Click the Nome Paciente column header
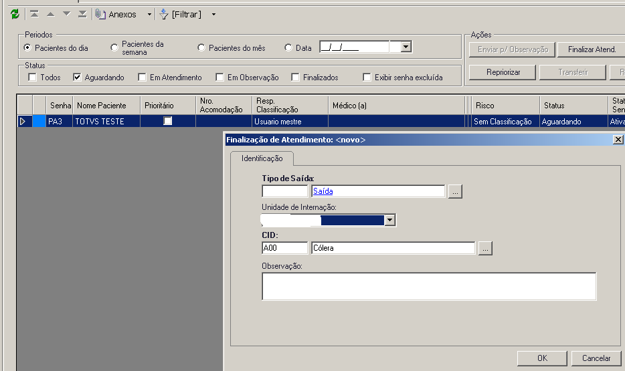This screenshot has width=625, height=371. coord(106,106)
